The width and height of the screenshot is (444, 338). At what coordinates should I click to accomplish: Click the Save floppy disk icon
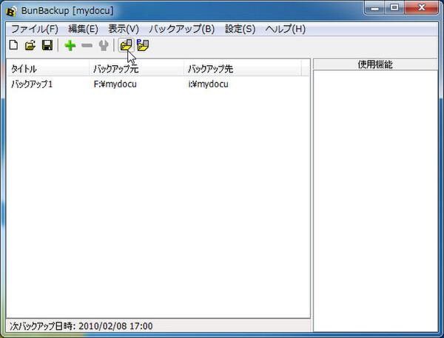tap(47, 45)
